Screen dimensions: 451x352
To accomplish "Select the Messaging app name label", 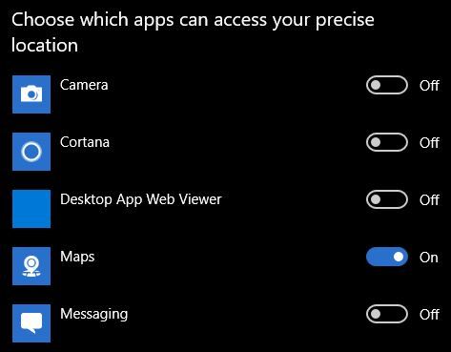I will 94,315.
